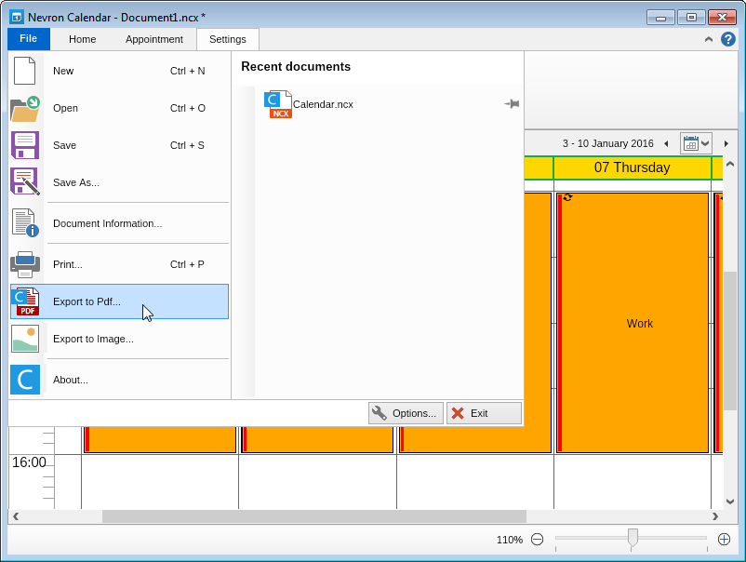Image resolution: width=746 pixels, height=562 pixels.
Task: Click the blue File tab
Action: [29, 38]
